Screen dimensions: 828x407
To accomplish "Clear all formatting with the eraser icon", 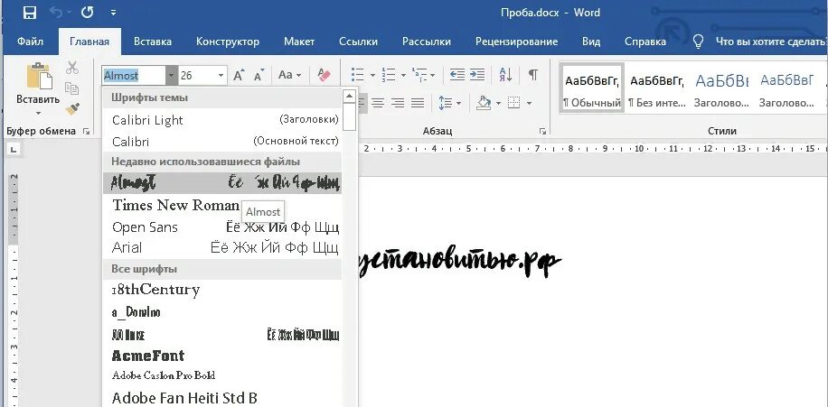I will pos(324,75).
